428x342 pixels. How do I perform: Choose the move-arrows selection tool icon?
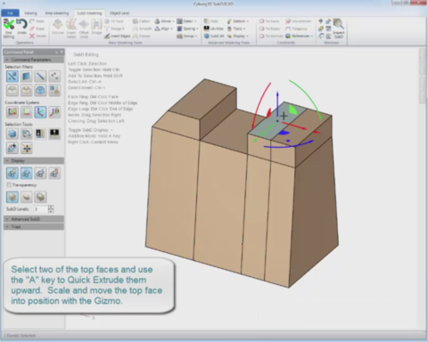point(26,148)
